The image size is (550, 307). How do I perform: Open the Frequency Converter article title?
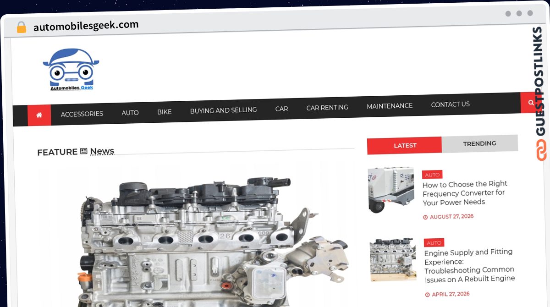pos(465,193)
